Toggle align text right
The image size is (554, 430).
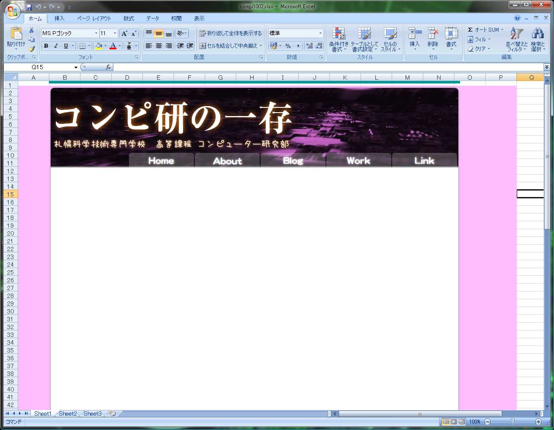click(168, 46)
